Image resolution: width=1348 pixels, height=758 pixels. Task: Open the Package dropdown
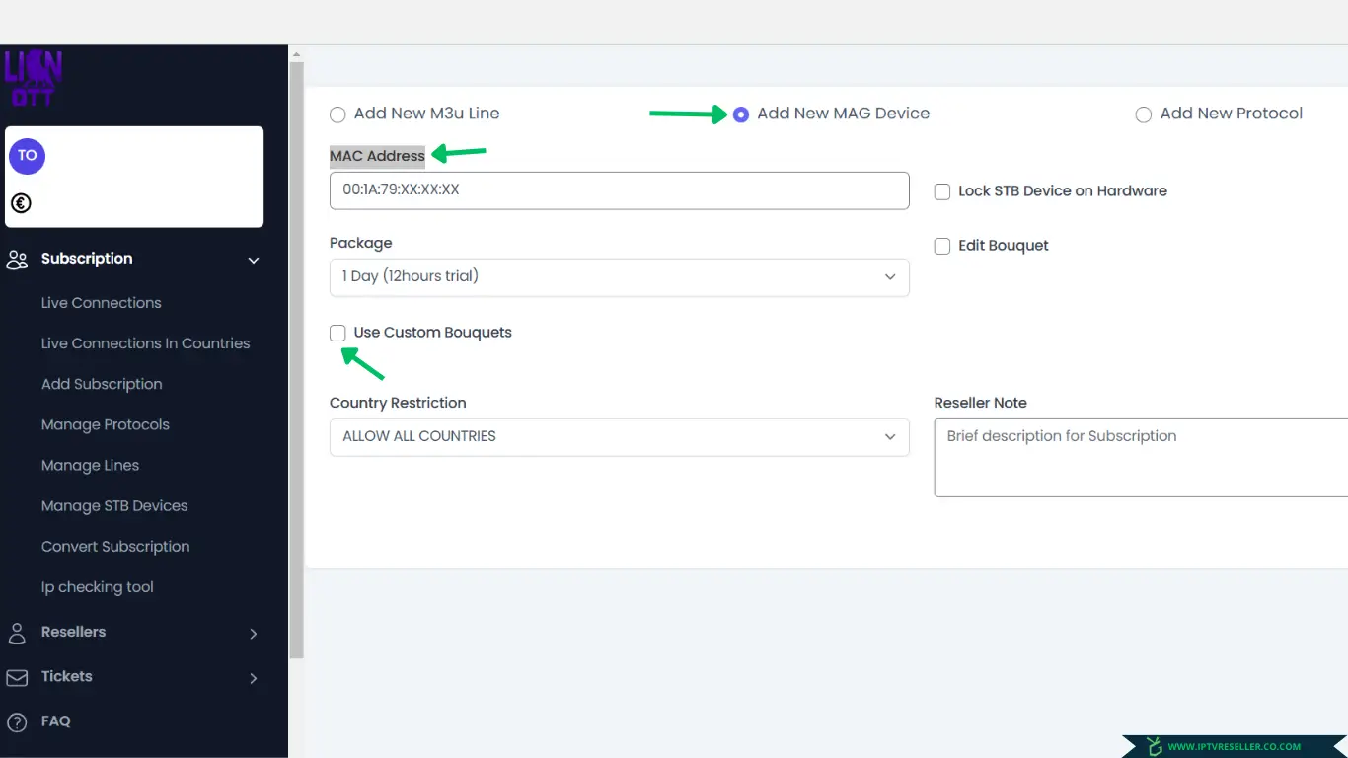point(619,277)
